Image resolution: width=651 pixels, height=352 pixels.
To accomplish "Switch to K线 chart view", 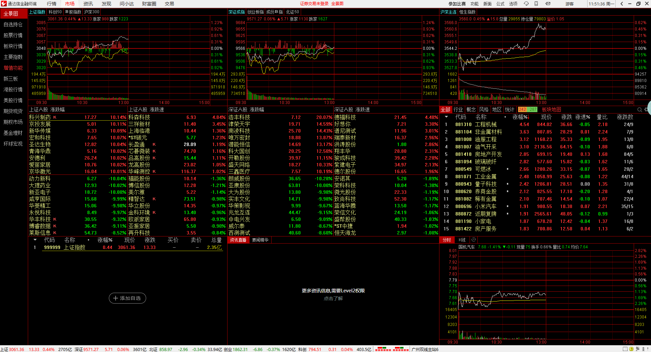I will tap(462, 240).
